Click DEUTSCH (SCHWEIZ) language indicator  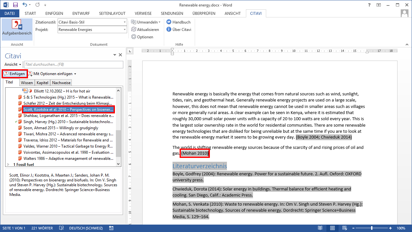point(86,228)
